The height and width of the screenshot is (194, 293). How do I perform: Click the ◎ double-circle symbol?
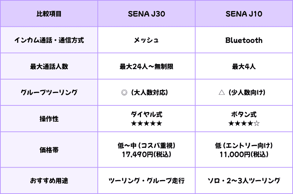click(x=123, y=93)
